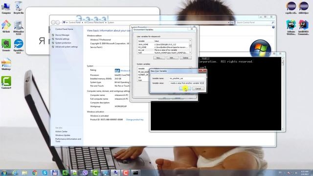Click inside the Variable value field
Screen dimensions: 313x176
(x=187, y=83)
